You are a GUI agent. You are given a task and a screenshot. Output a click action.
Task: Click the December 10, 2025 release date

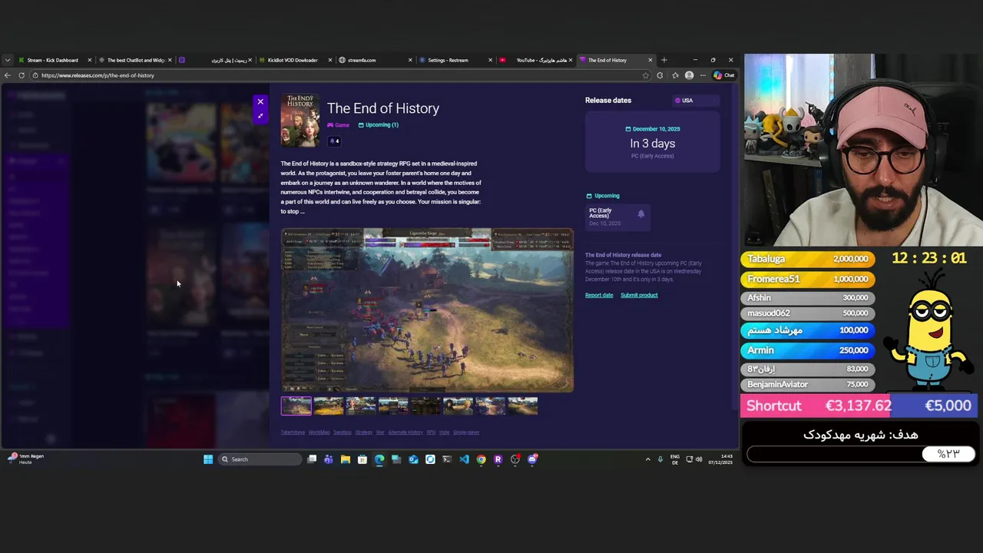coord(653,129)
